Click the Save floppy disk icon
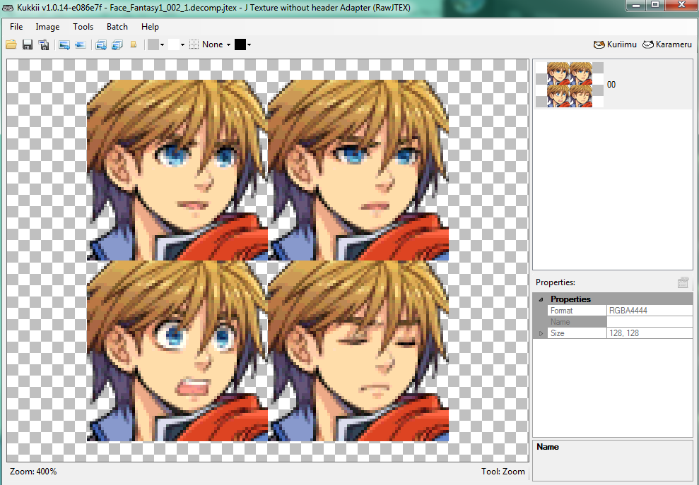Image resolution: width=699 pixels, height=485 pixels. pyautogui.click(x=27, y=44)
